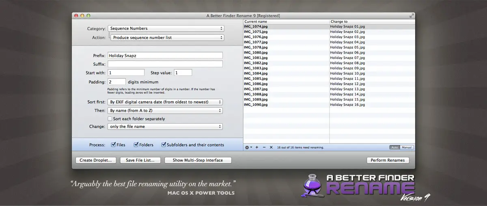The height and width of the screenshot is (206, 487).
Task: Enable Sort each folder separately
Action: [110, 119]
